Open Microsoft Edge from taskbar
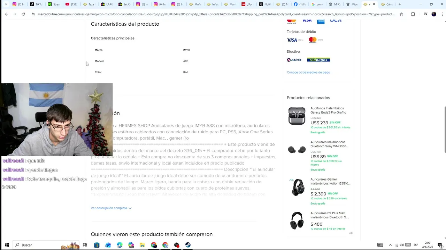The image size is (446, 250). (x=120, y=245)
